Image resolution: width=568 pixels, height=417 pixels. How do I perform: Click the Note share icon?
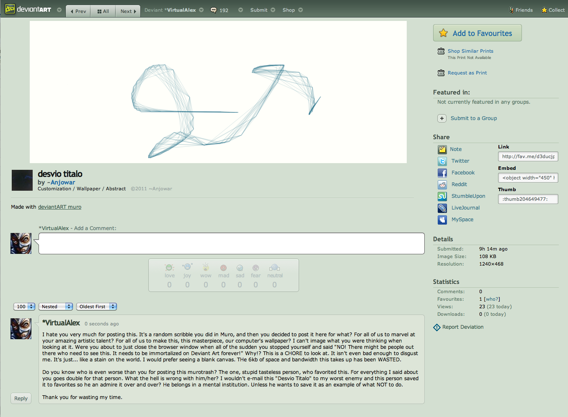[442, 149]
